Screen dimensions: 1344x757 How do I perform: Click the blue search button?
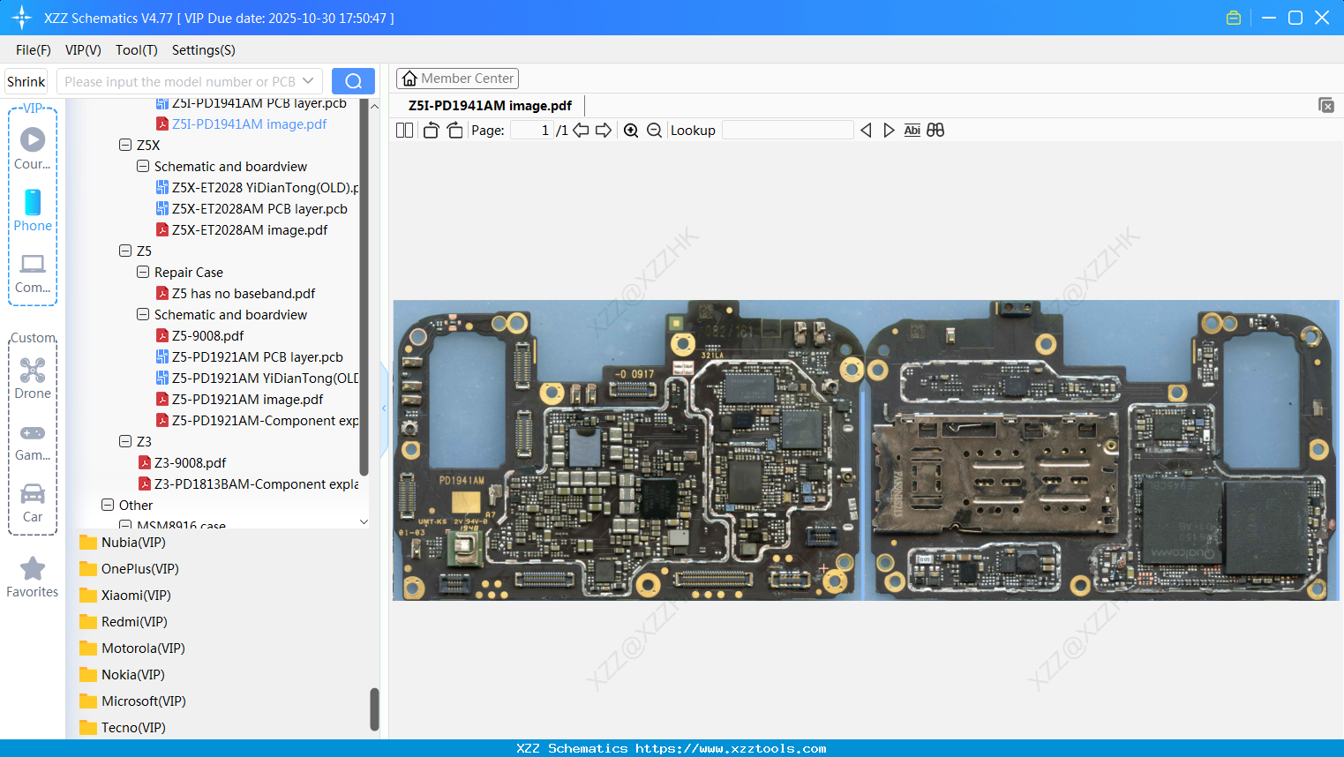(x=353, y=81)
